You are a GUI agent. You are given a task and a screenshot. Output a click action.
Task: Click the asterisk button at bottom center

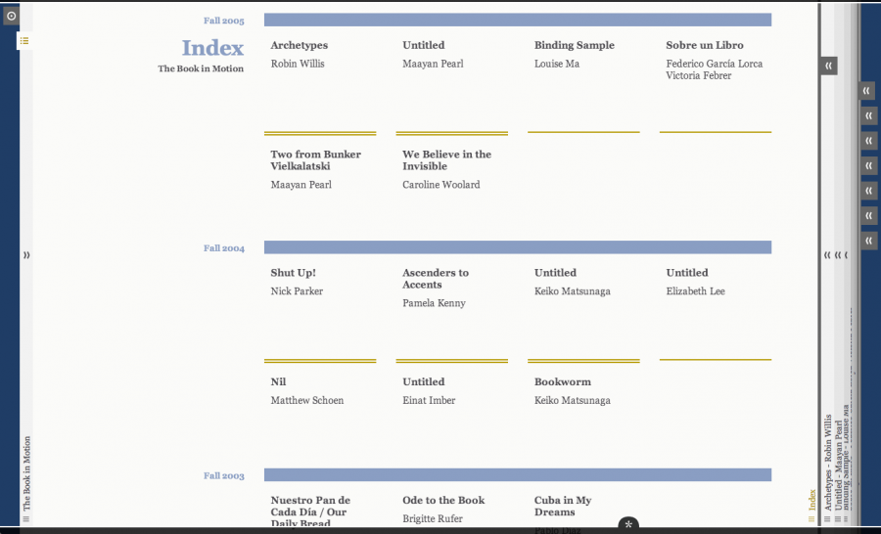tap(628, 525)
